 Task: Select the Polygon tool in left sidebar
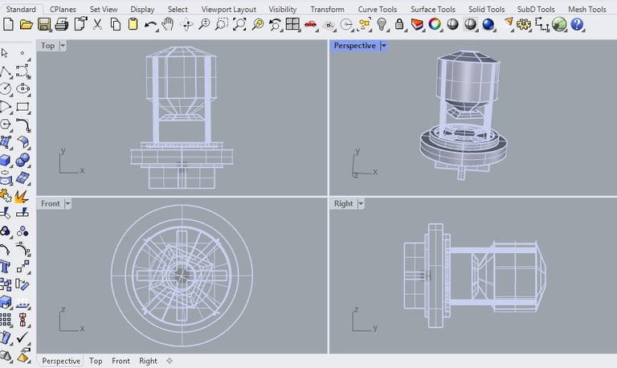click(x=6, y=125)
